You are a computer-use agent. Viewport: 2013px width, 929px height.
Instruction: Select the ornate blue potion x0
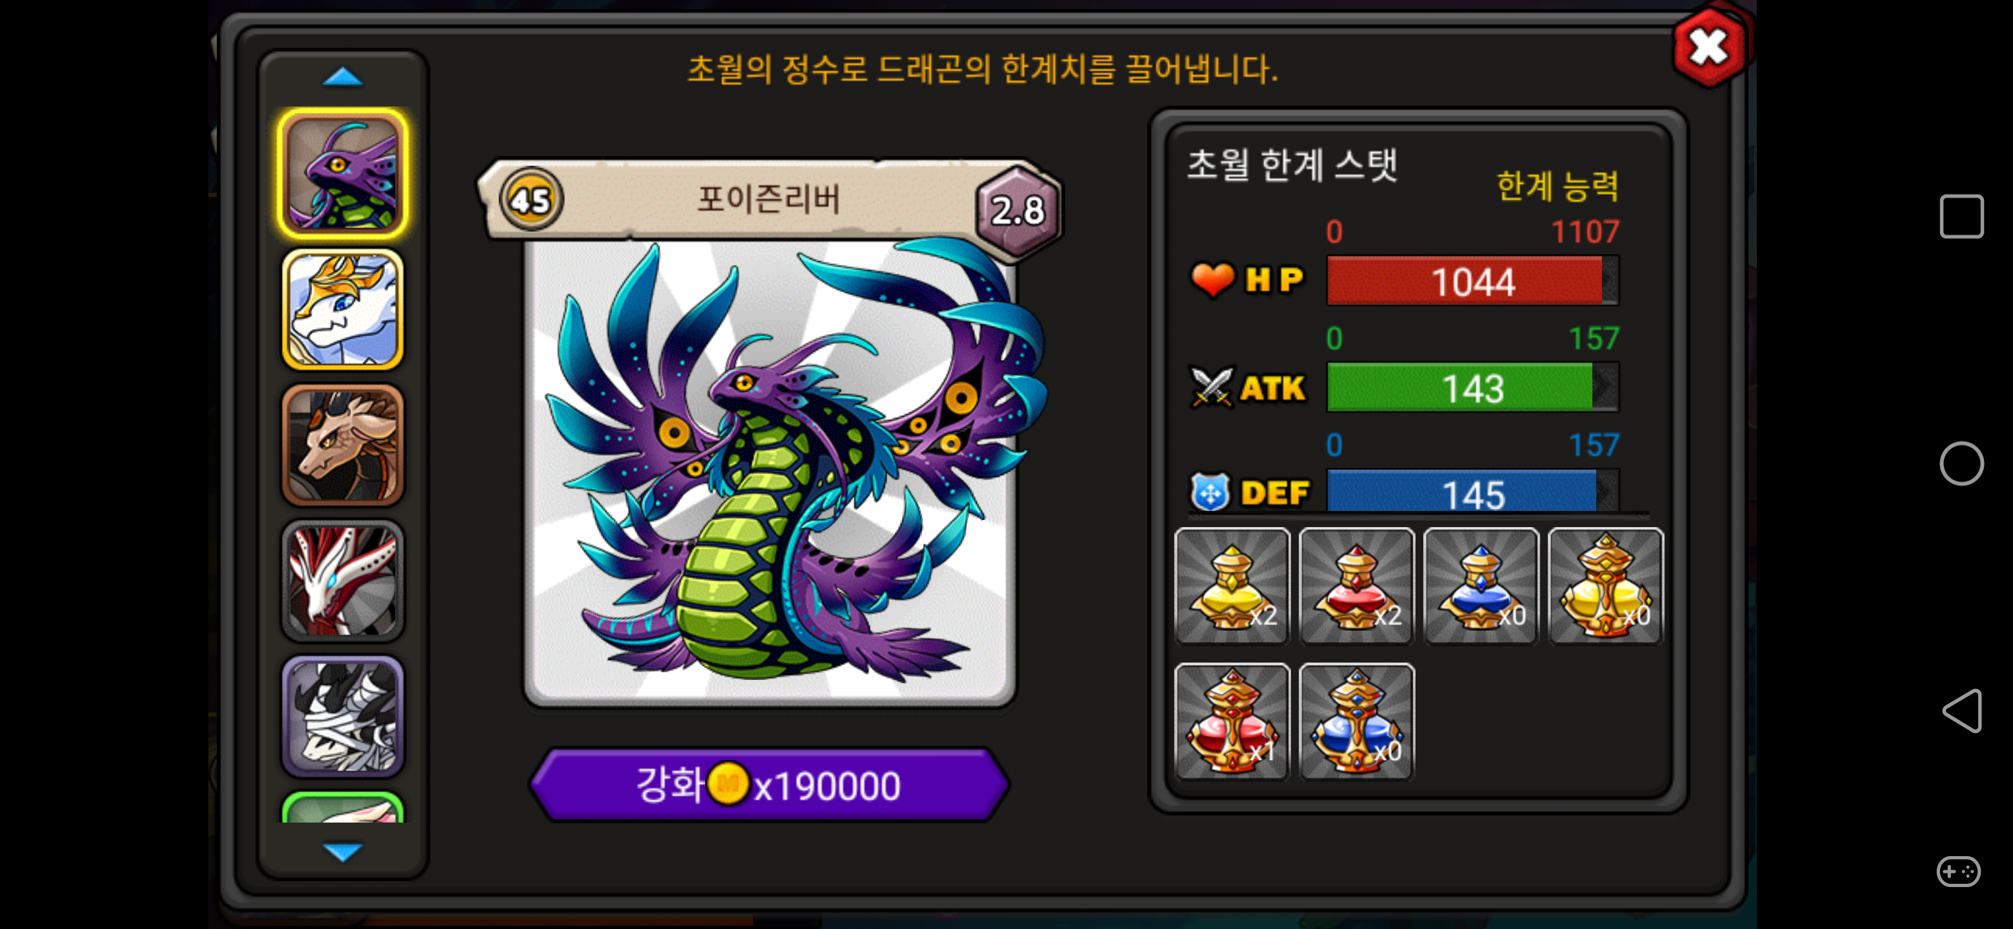[1357, 721]
